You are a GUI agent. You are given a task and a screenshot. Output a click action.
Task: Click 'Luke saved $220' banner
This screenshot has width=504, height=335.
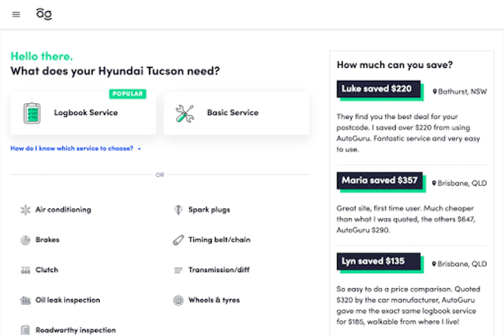click(x=379, y=89)
